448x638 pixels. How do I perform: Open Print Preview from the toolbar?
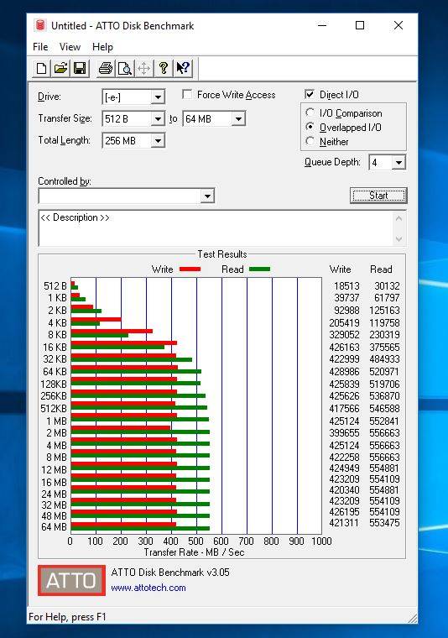click(125, 68)
